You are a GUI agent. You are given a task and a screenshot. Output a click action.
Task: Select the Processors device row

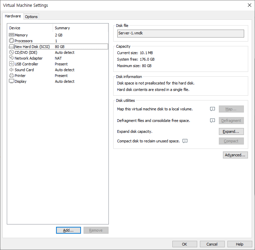point(58,41)
